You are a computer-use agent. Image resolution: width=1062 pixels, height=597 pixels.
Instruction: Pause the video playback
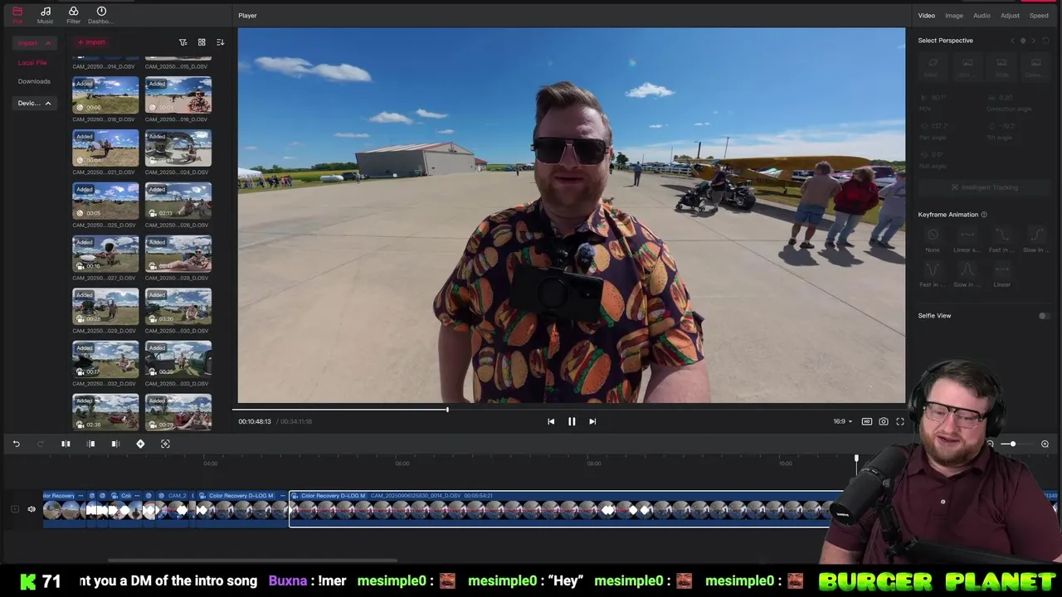click(572, 421)
